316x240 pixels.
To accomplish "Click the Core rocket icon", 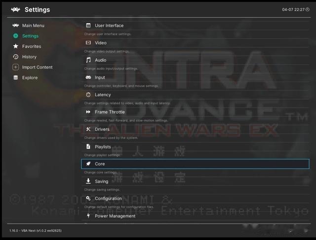I will click(88, 164).
